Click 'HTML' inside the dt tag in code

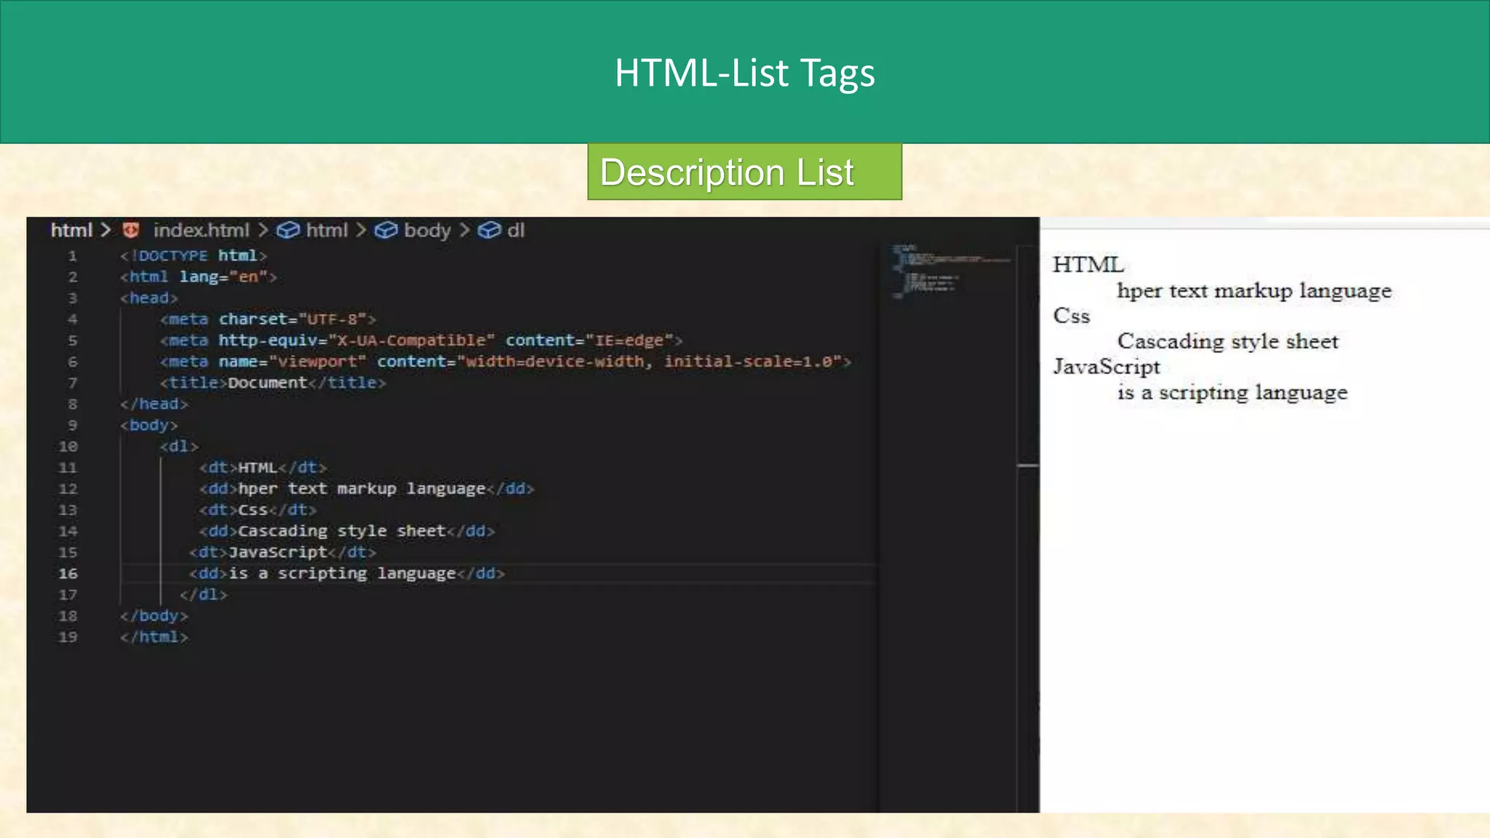pyautogui.click(x=258, y=468)
